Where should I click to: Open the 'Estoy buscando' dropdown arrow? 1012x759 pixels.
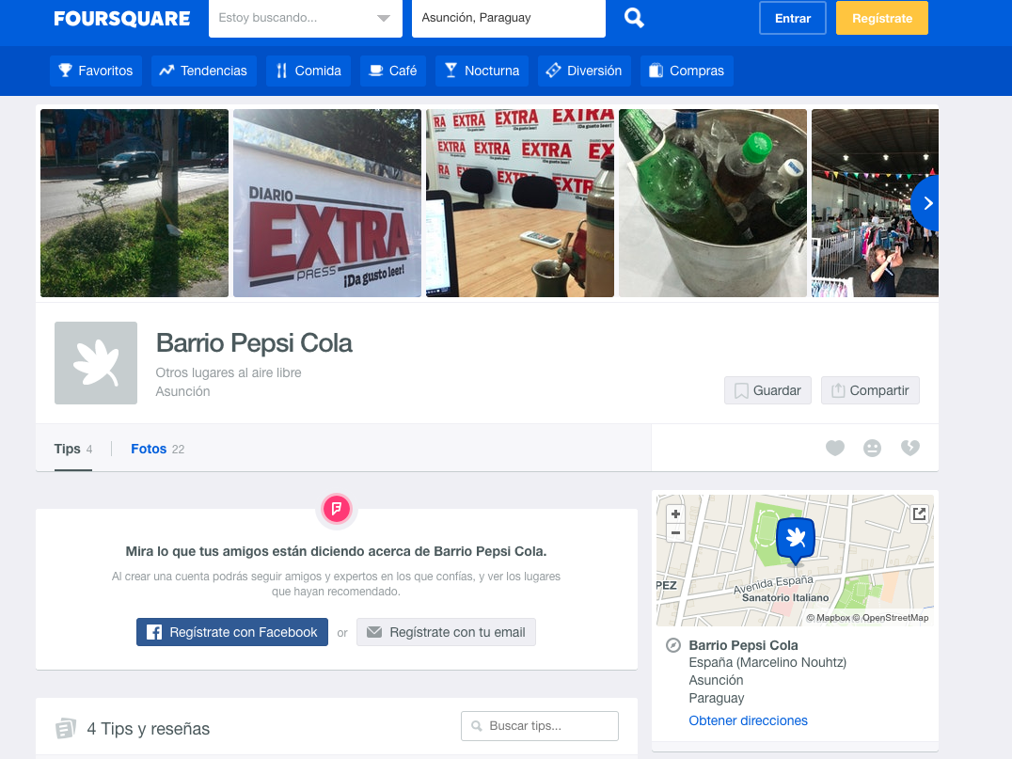tap(384, 18)
